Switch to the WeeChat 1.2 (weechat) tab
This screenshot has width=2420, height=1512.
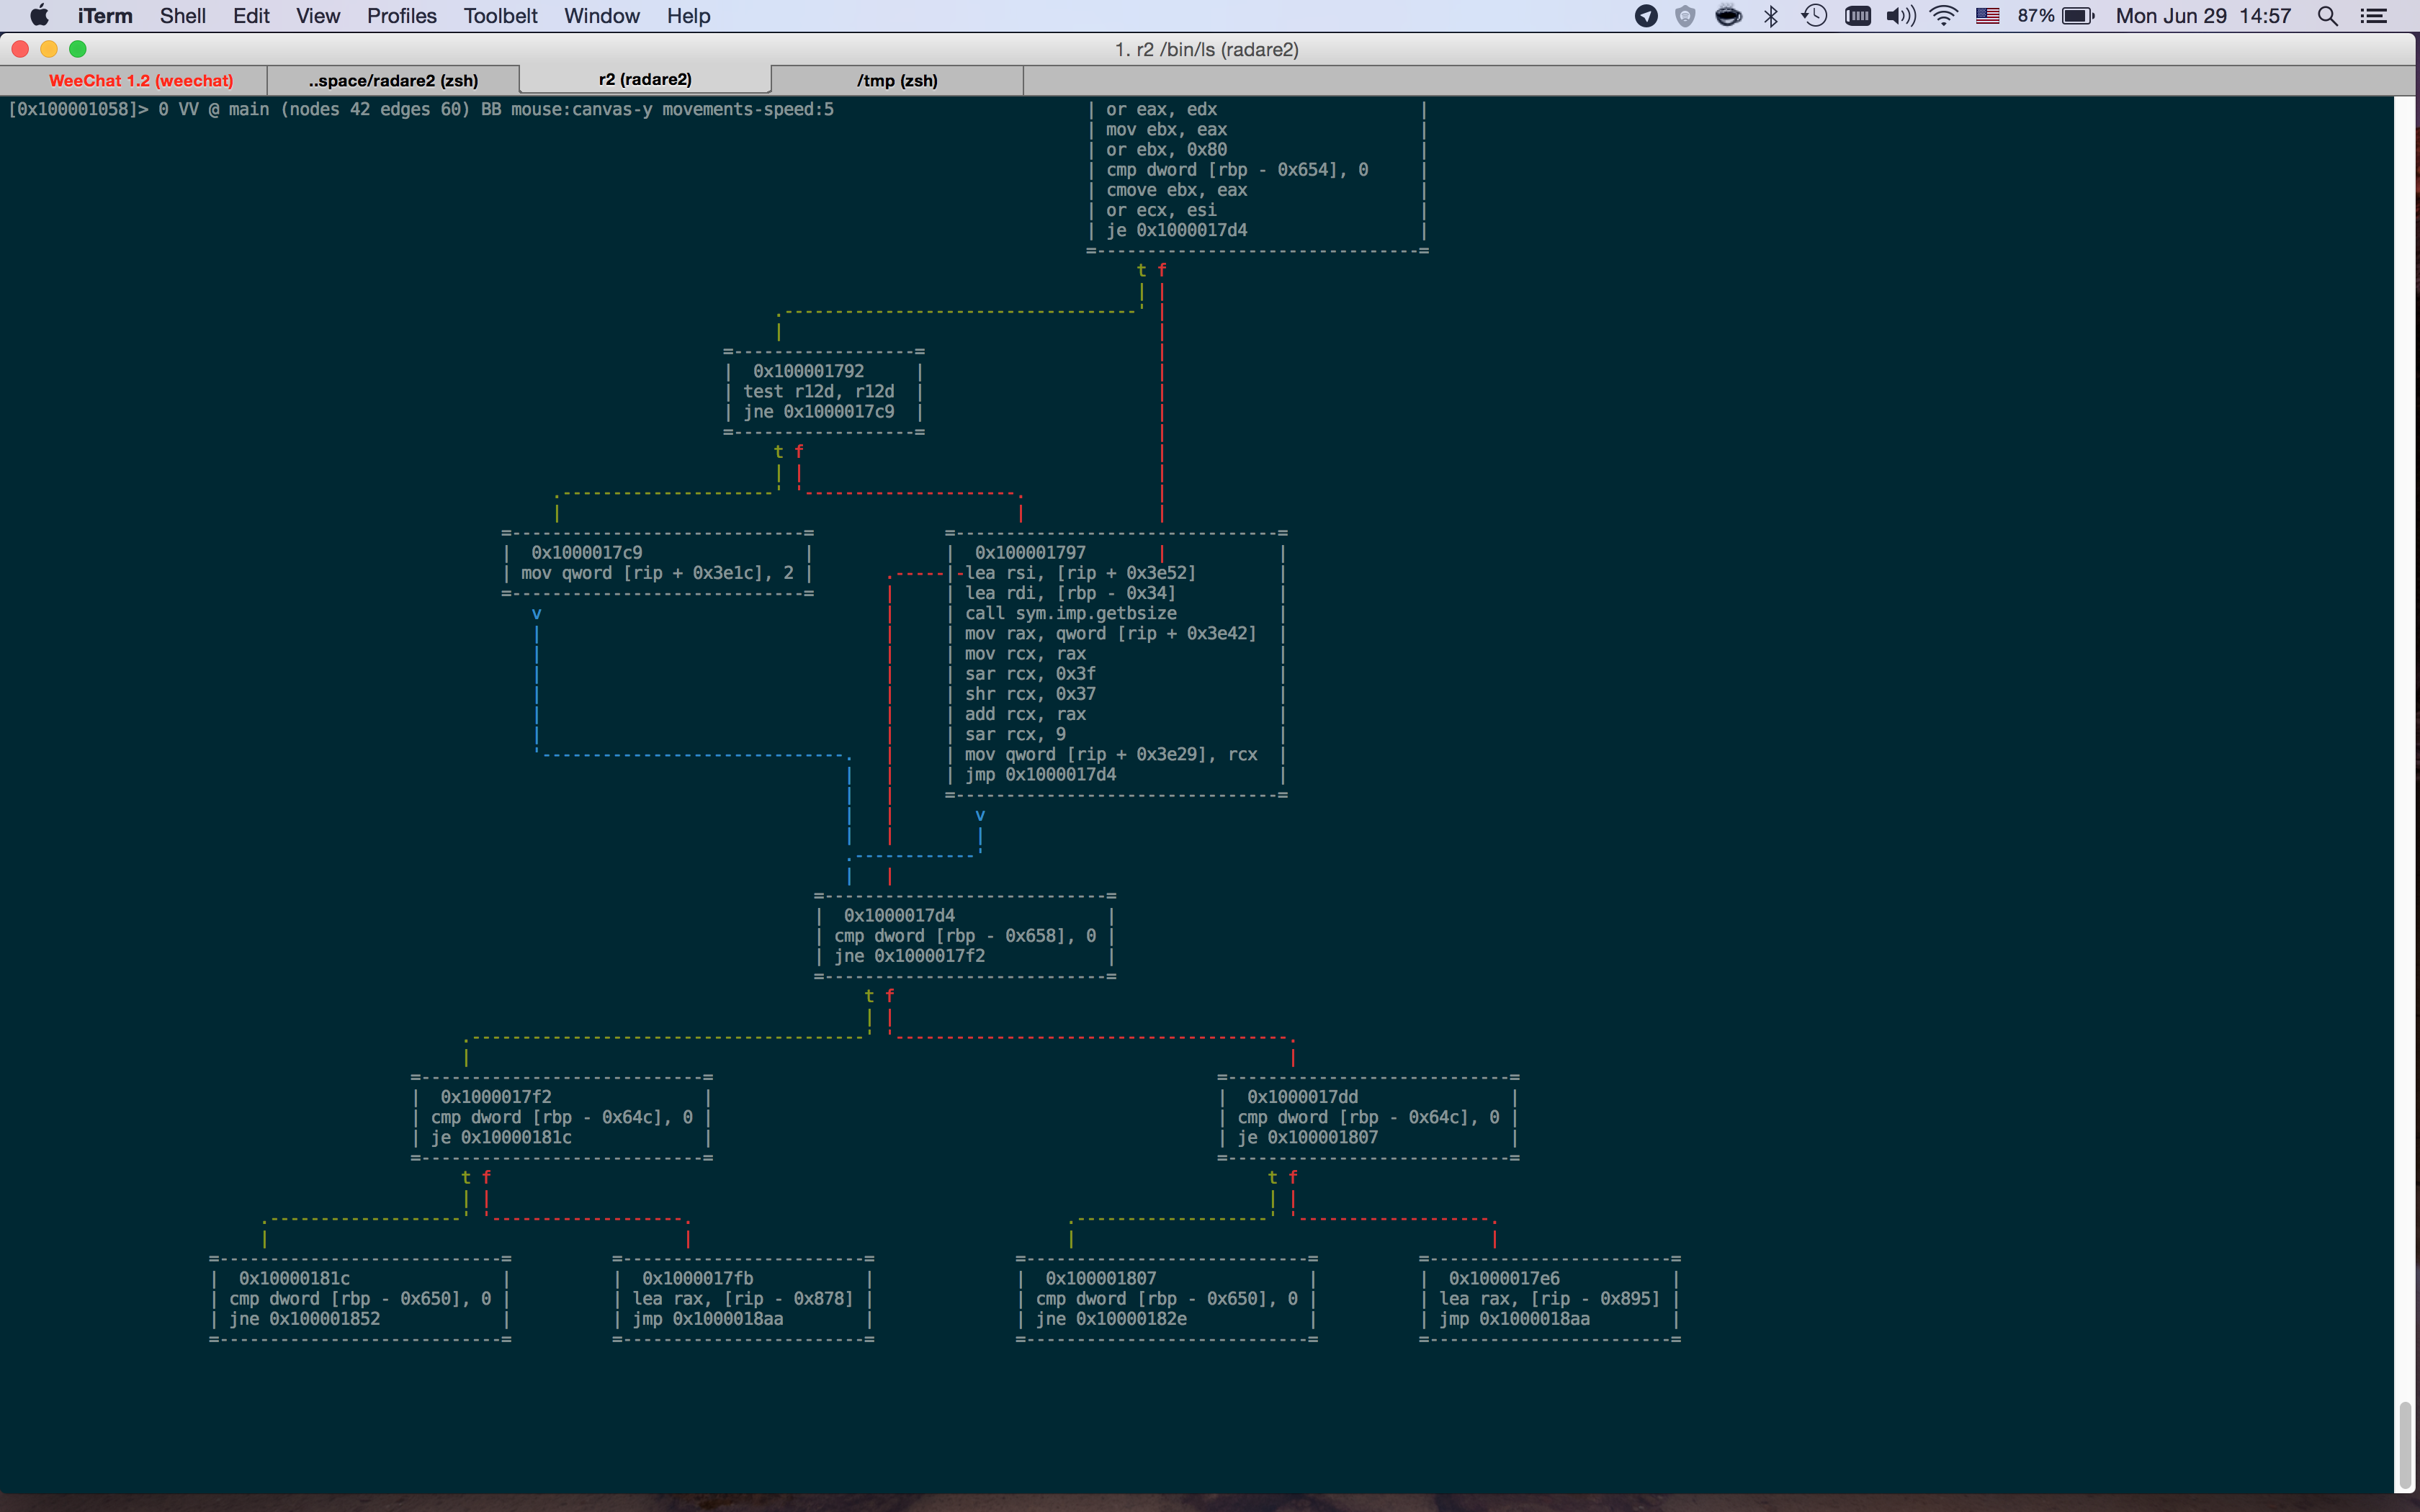pyautogui.click(x=141, y=80)
